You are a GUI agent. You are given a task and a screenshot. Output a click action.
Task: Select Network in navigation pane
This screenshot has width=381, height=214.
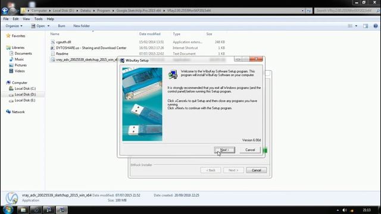[x=18, y=112]
